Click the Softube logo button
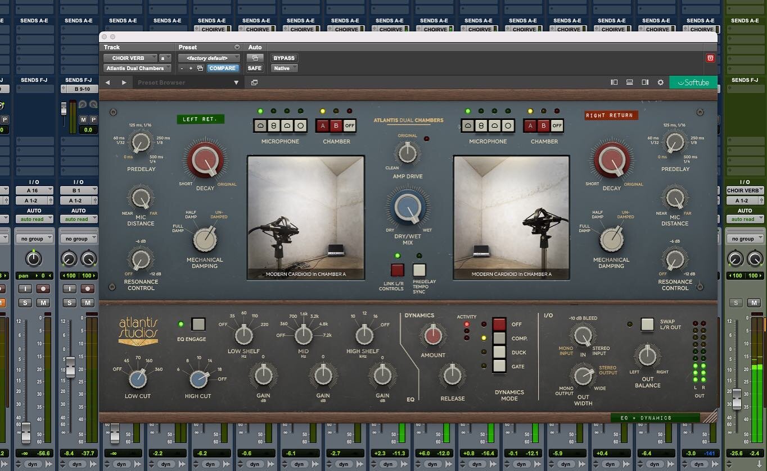The width and height of the screenshot is (767, 471). [693, 83]
